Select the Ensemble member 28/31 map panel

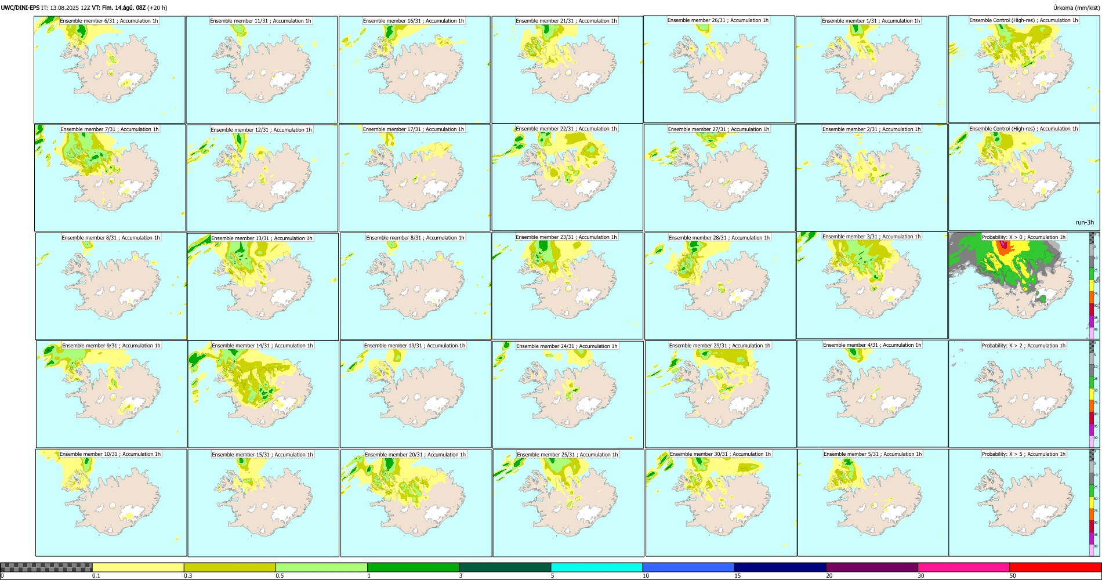(x=720, y=286)
